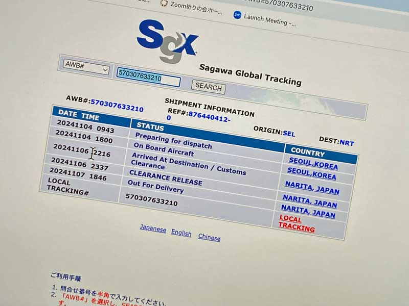Open the Launch Meeting Zoom bookmark
The height and width of the screenshot is (306, 409).
tap(265, 18)
